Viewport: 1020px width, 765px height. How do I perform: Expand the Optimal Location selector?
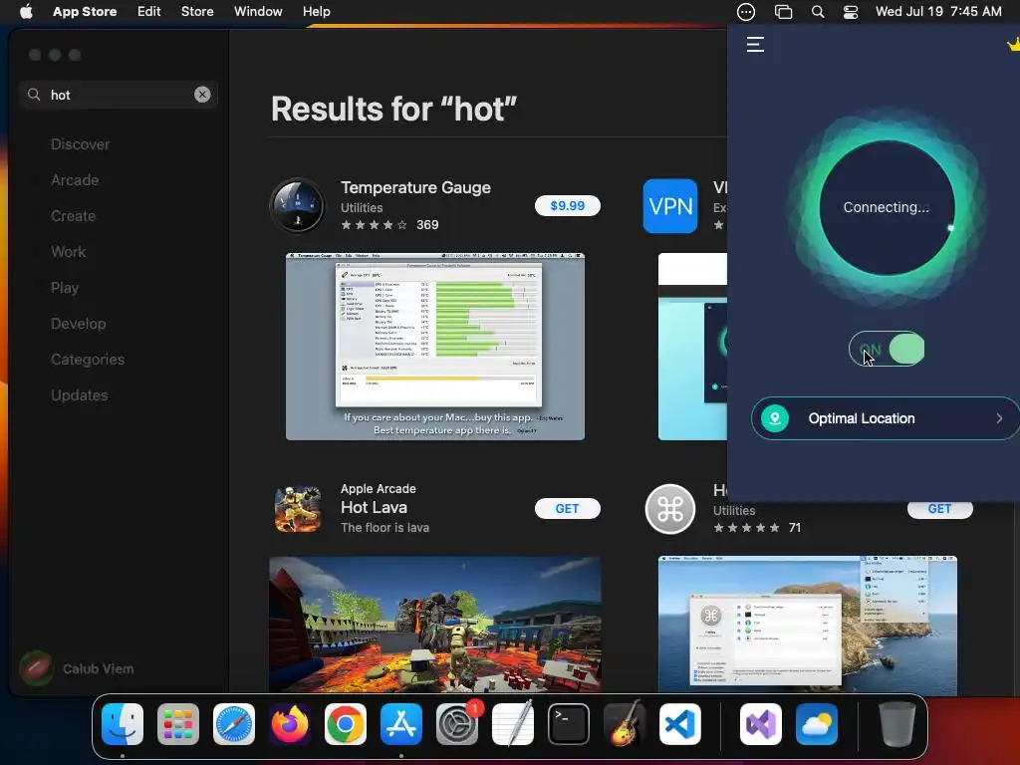[x=885, y=418]
